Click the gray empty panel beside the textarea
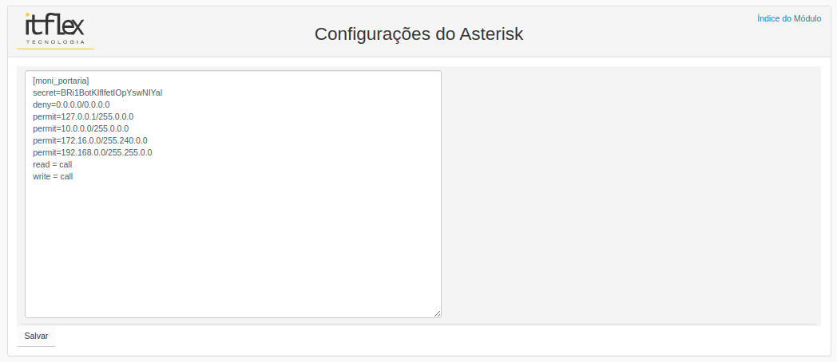This screenshot has width=837, height=362. (x=631, y=195)
